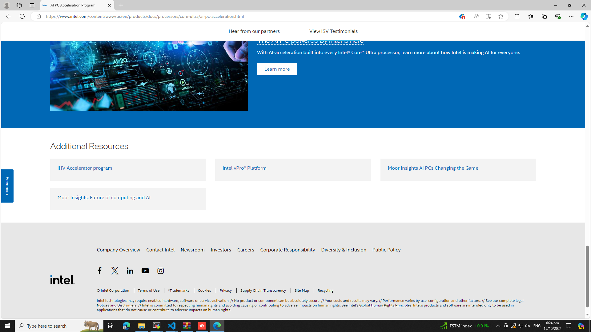Open a new tab with plus button
The width and height of the screenshot is (591, 332).
click(121, 5)
